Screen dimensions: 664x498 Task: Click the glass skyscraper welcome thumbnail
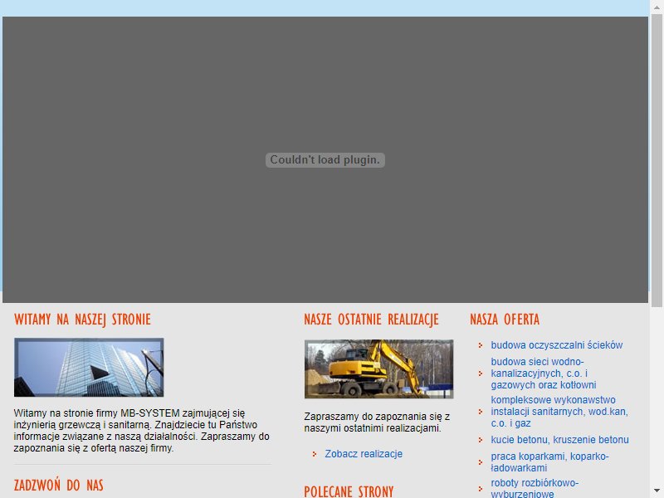pyautogui.click(x=89, y=367)
